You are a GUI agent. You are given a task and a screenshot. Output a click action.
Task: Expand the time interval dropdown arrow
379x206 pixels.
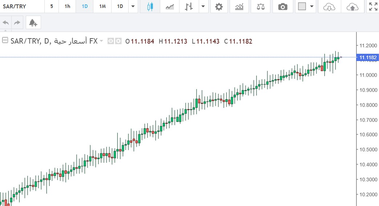pos(133,7)
